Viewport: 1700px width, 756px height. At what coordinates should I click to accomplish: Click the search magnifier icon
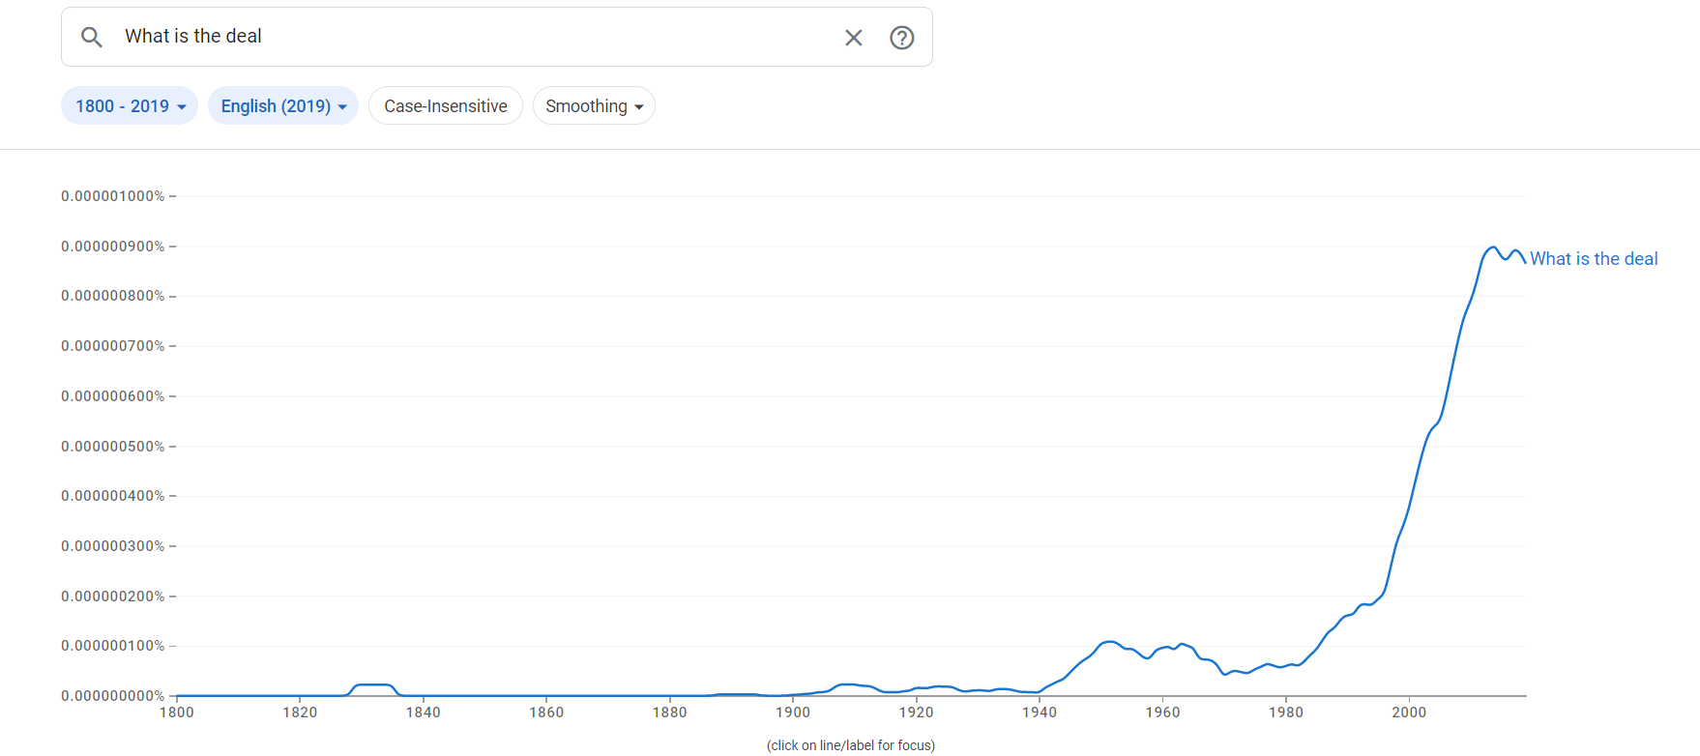tap(92, 37)
